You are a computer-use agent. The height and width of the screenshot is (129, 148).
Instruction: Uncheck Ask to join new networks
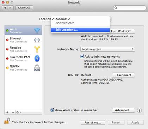82,56
